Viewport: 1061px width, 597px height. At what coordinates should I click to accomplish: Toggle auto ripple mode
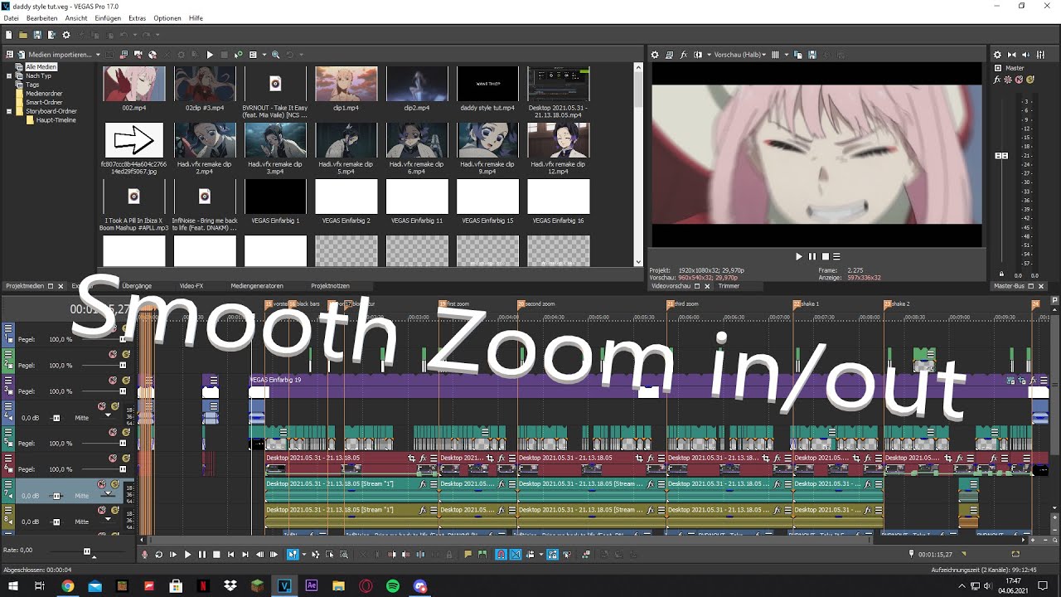point(530,555)
